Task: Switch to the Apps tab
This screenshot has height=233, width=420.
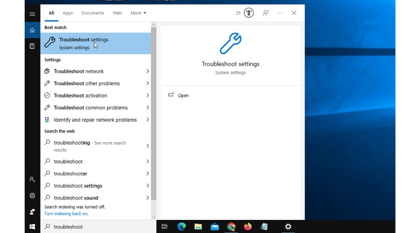Action: click(68, 13)
